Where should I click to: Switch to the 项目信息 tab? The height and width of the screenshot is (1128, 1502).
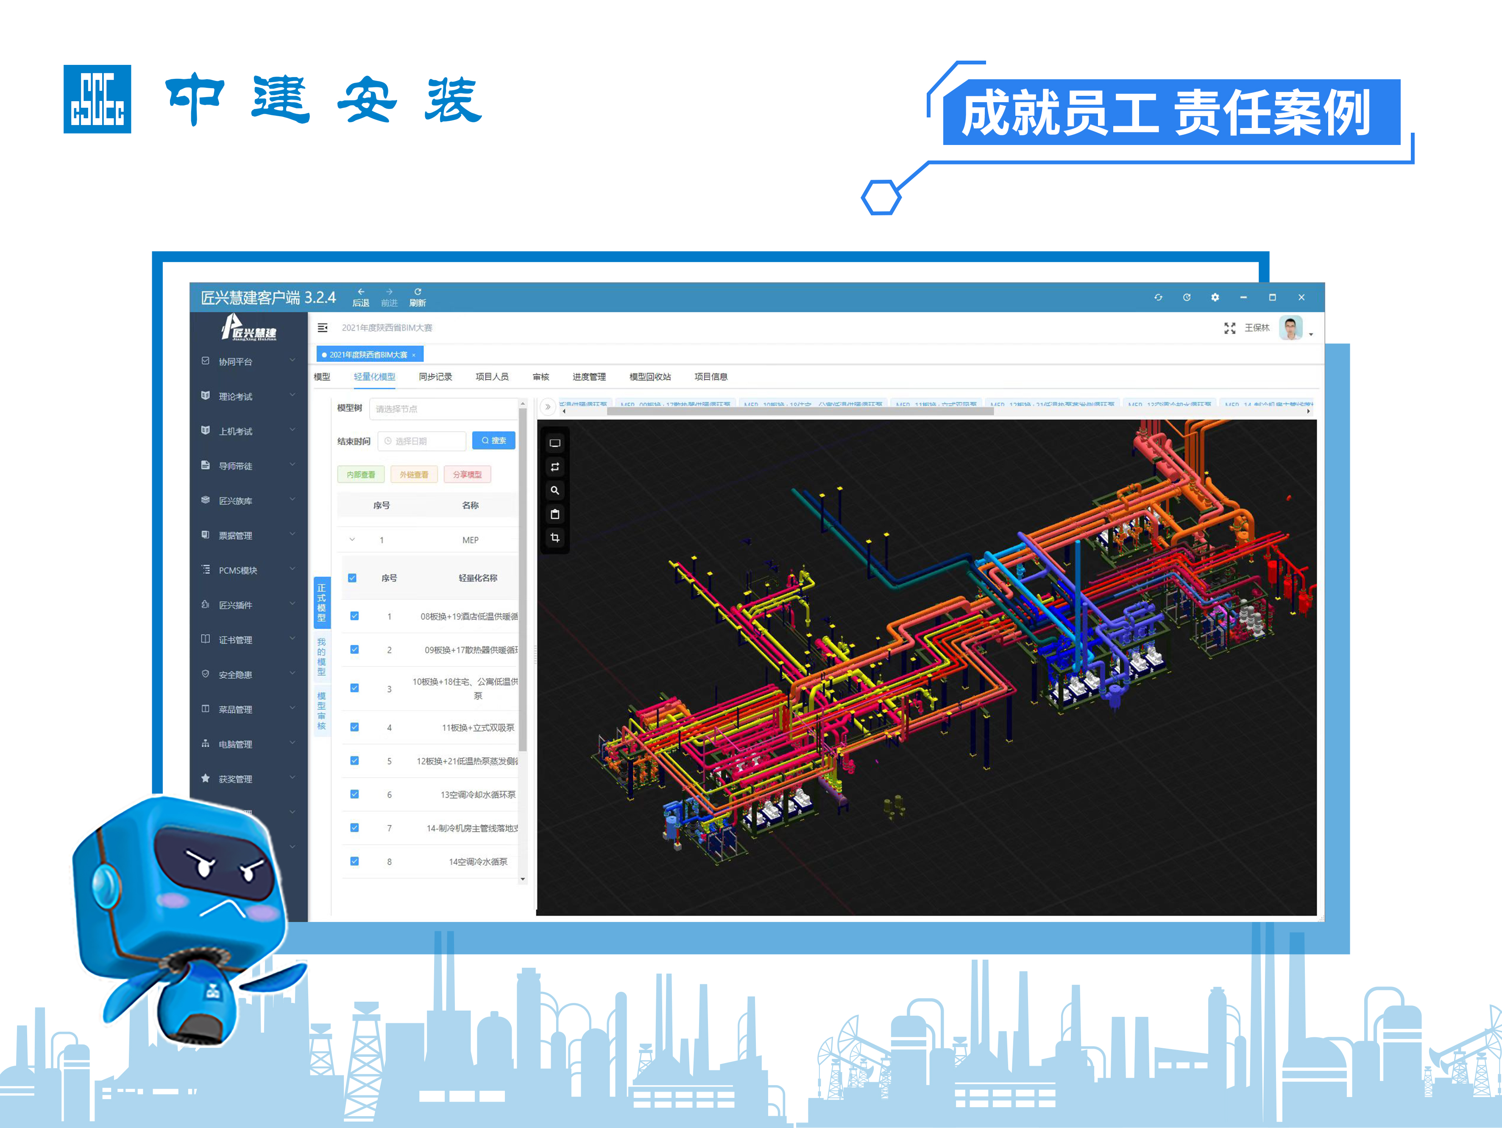coord(711,377)
